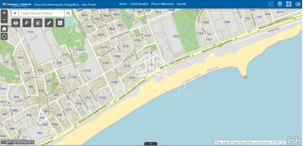
Task: Open the palette/draw widget in header
Action: pos(298,4)
